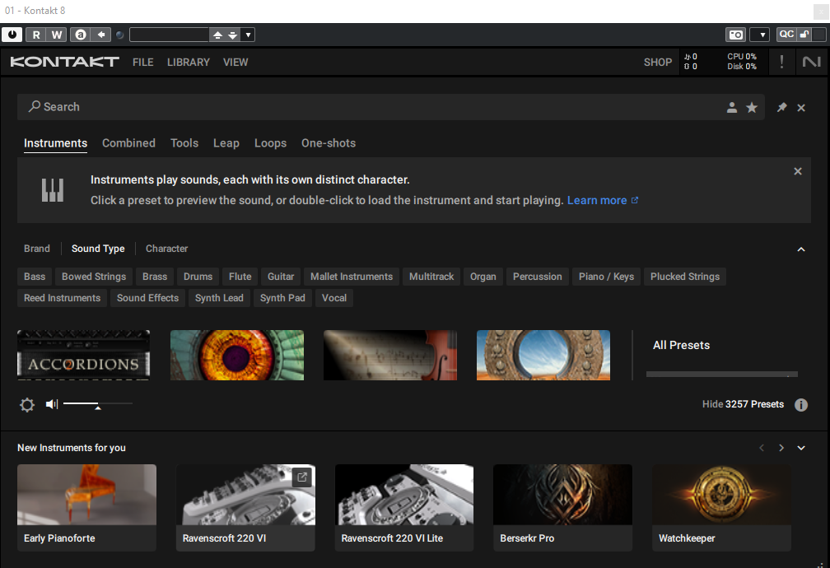Screen dimensions: 830x568
Task: Click Hide 3257 Presets
Action: click(743, 404)
